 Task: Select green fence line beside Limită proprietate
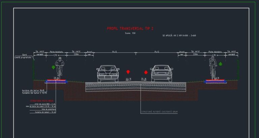33,70
